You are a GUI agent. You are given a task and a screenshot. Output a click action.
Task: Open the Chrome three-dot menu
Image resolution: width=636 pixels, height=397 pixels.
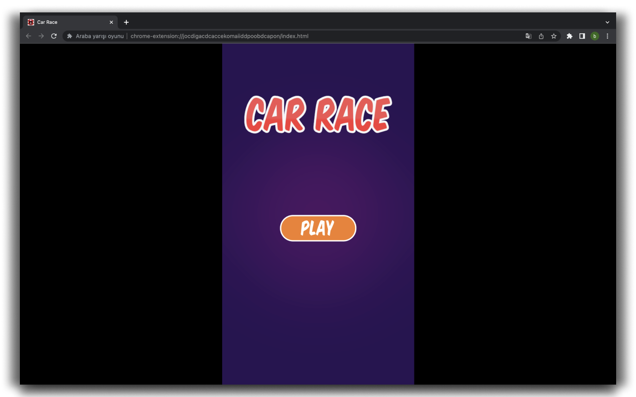tap(607, 36)
